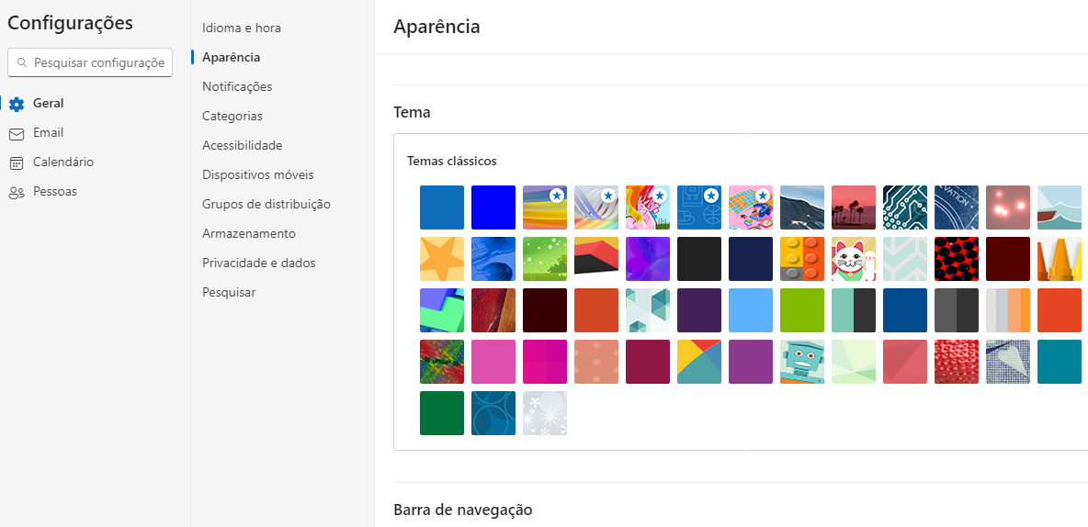The width and height of the screenshot is (1088, 527).
Task: Choose the robot theme
Action: click(x=802, y=361)
